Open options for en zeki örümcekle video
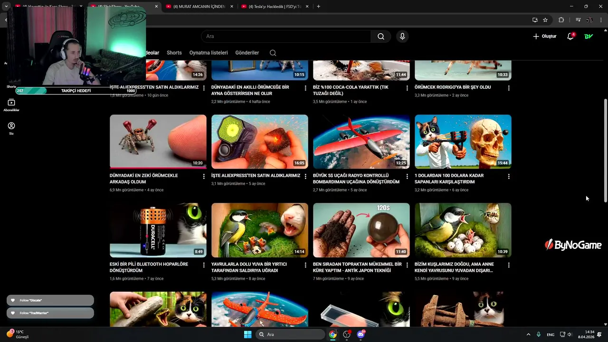This screenshot has width=608, height=342. click(x=204, y=176)
